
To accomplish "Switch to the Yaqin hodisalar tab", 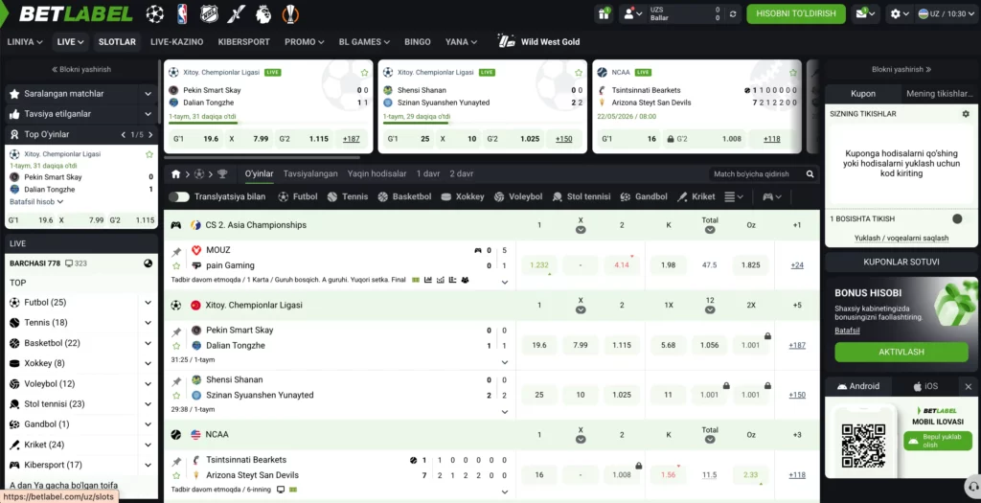I will click(376, 174).
